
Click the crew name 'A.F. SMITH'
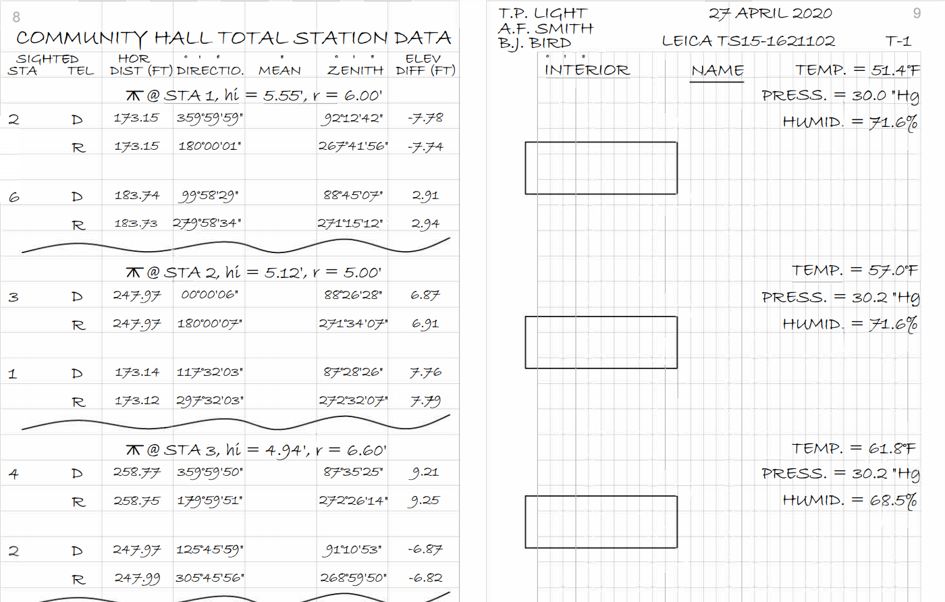point(546,28)
